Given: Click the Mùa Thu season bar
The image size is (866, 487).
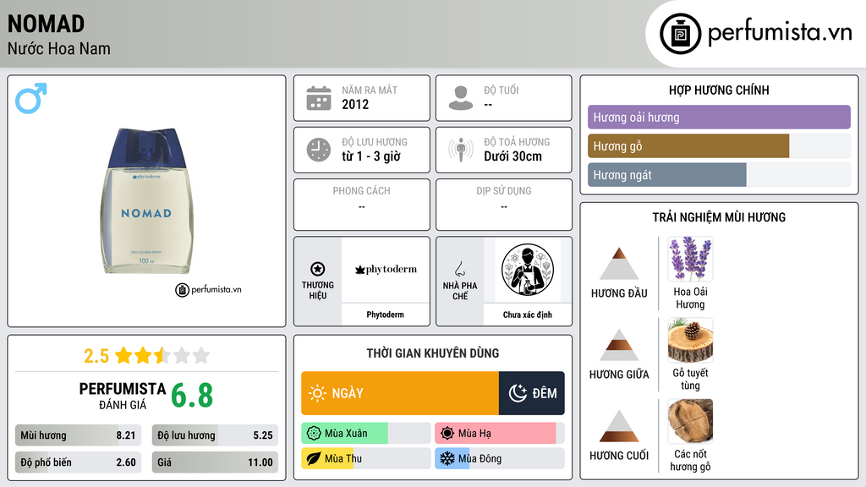Looking at the screenshot, I should pyautogui.click(x=365, y=458).
